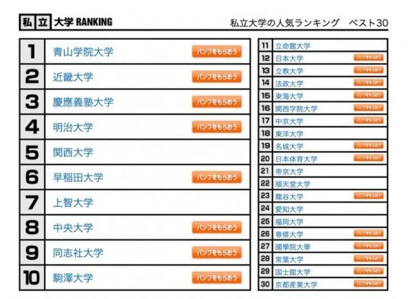
Task: Get the pamphlet for 駒澤大学
Action: pos(217,278)
